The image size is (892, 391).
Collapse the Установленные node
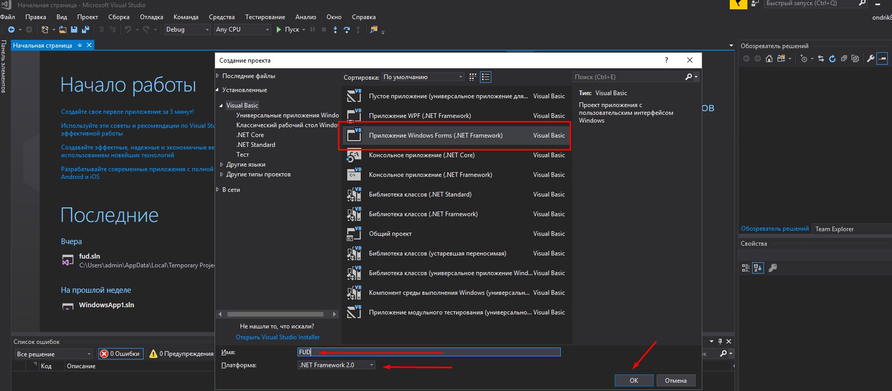218,90
